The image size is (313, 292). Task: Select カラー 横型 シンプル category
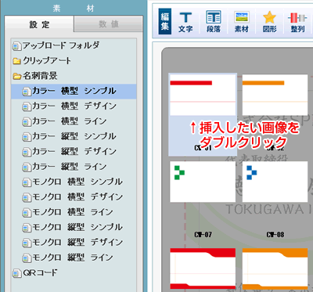[74, 91]
